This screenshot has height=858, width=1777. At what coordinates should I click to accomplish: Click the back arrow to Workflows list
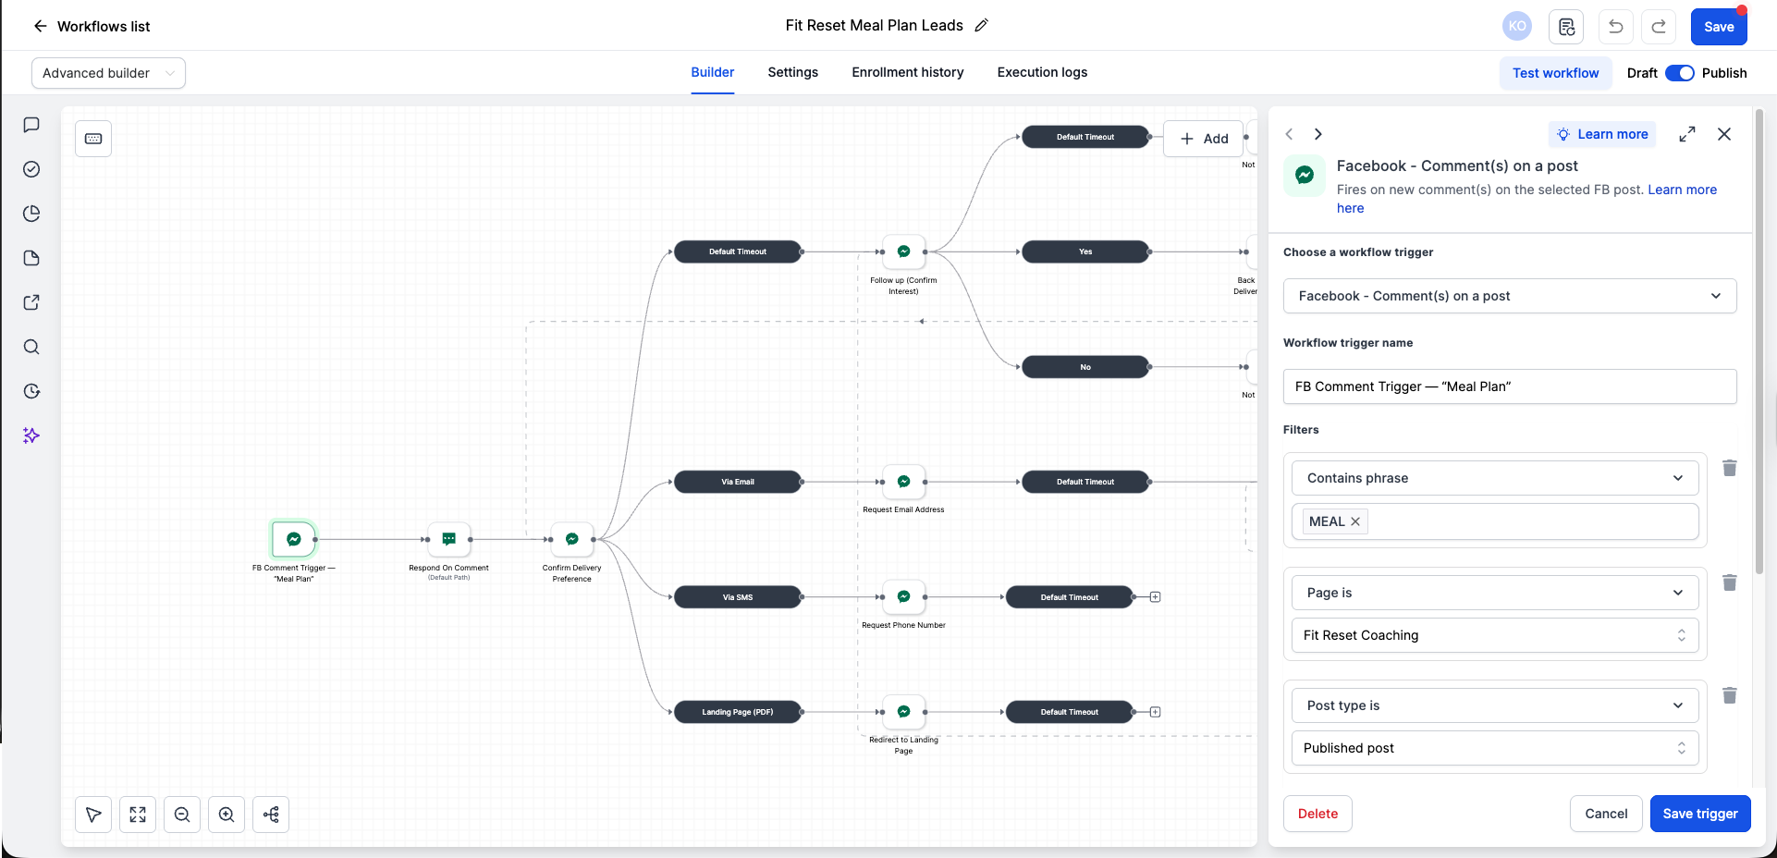point(40,26)
